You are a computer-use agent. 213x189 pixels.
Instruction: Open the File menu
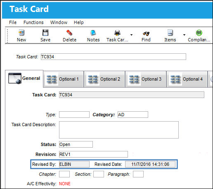coord(13,22)
